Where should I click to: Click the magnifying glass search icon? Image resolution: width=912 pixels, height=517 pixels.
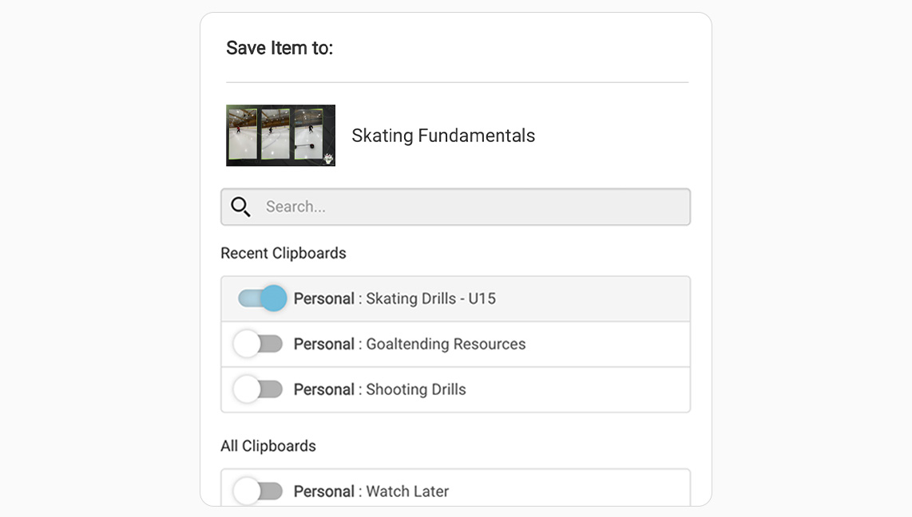(x=240, y=207)
